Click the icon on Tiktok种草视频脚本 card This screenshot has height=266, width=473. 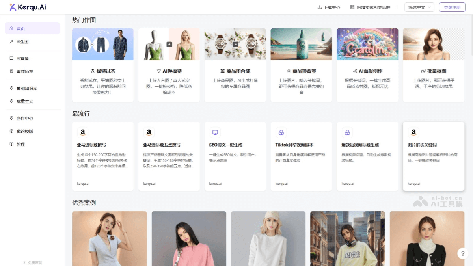(x=281, y=132)
